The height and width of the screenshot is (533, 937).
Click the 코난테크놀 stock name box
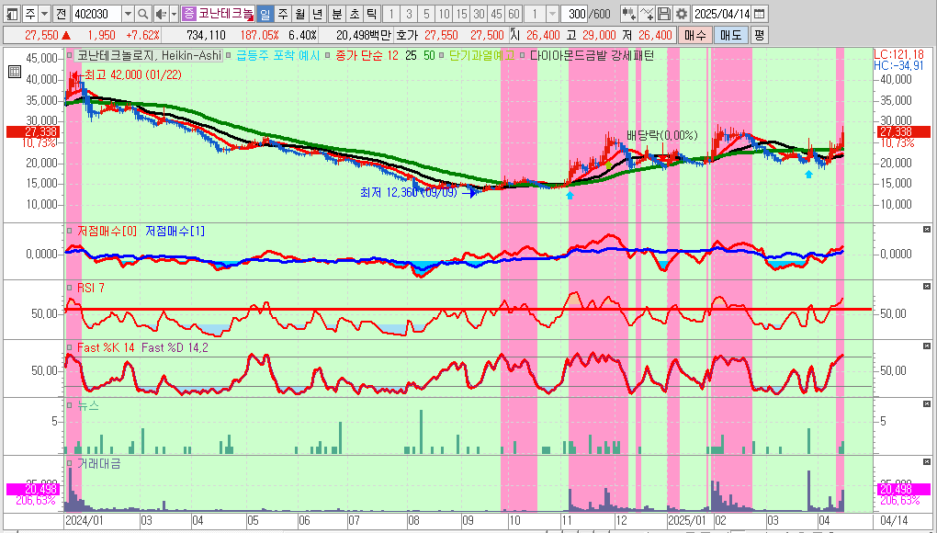(226, 14)
